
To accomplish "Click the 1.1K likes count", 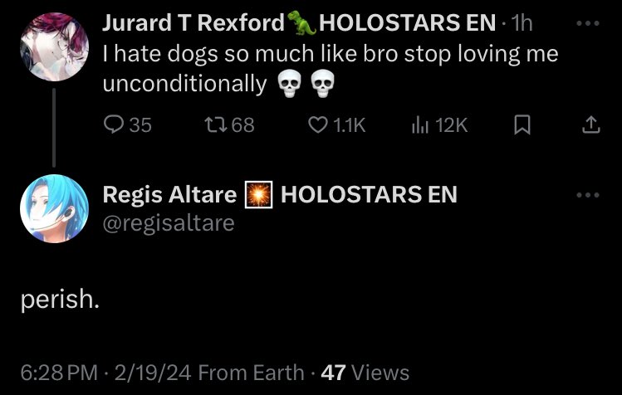I will tap(349, 125).
